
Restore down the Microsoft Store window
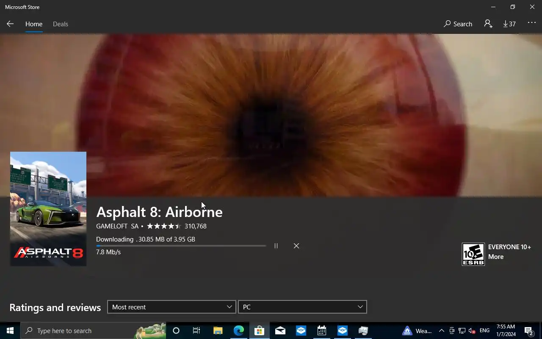(513, 7)
